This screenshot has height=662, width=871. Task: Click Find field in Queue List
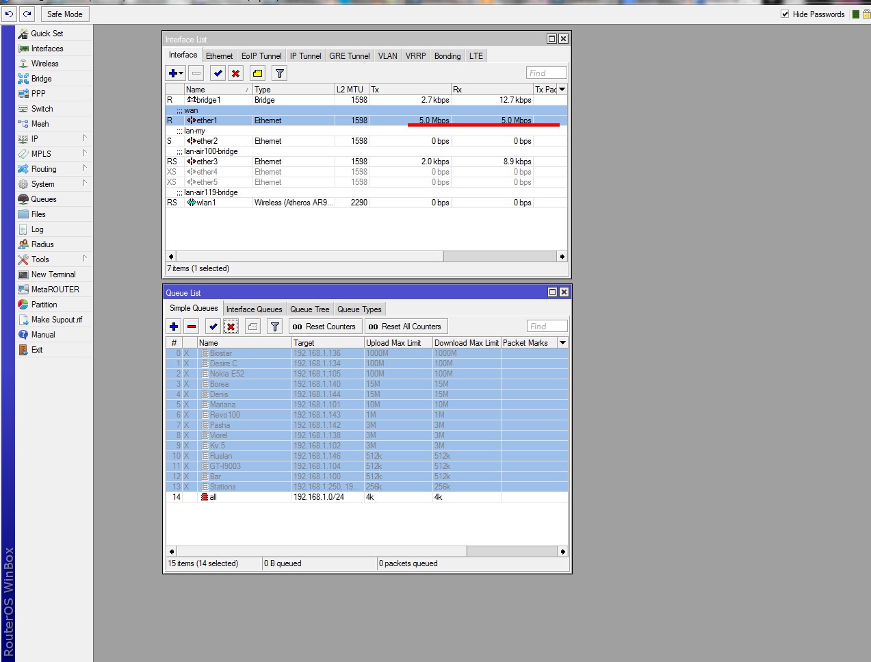pos(547,327)
